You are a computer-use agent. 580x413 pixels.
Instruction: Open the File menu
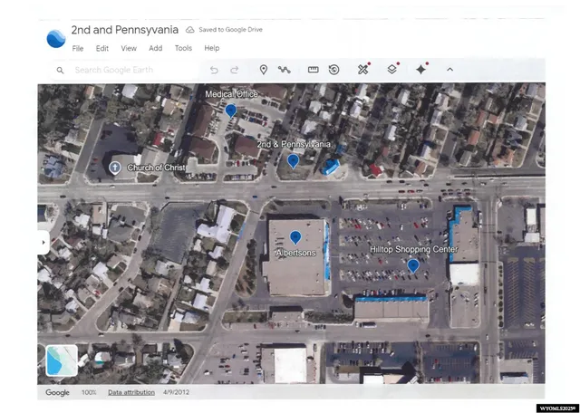point(78,48)
